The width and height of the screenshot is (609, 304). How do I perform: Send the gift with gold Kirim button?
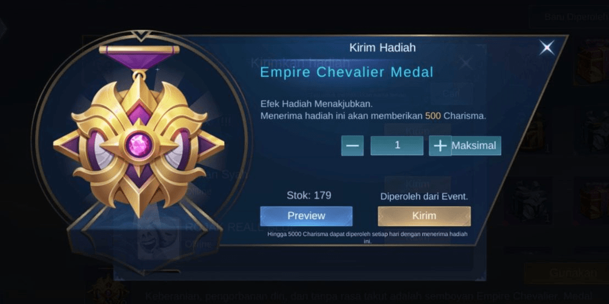[424, 216]
